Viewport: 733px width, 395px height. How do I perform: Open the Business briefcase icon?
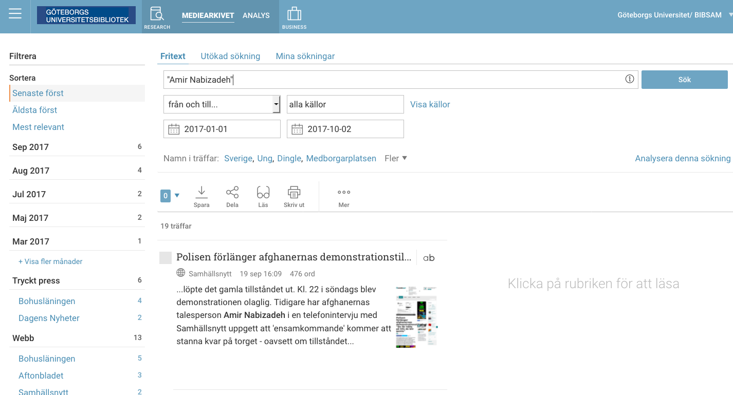tap(294, 14)
